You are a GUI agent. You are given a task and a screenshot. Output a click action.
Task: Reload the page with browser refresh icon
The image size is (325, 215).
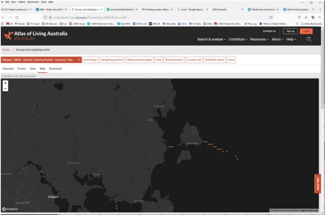(x=17, y=18)
